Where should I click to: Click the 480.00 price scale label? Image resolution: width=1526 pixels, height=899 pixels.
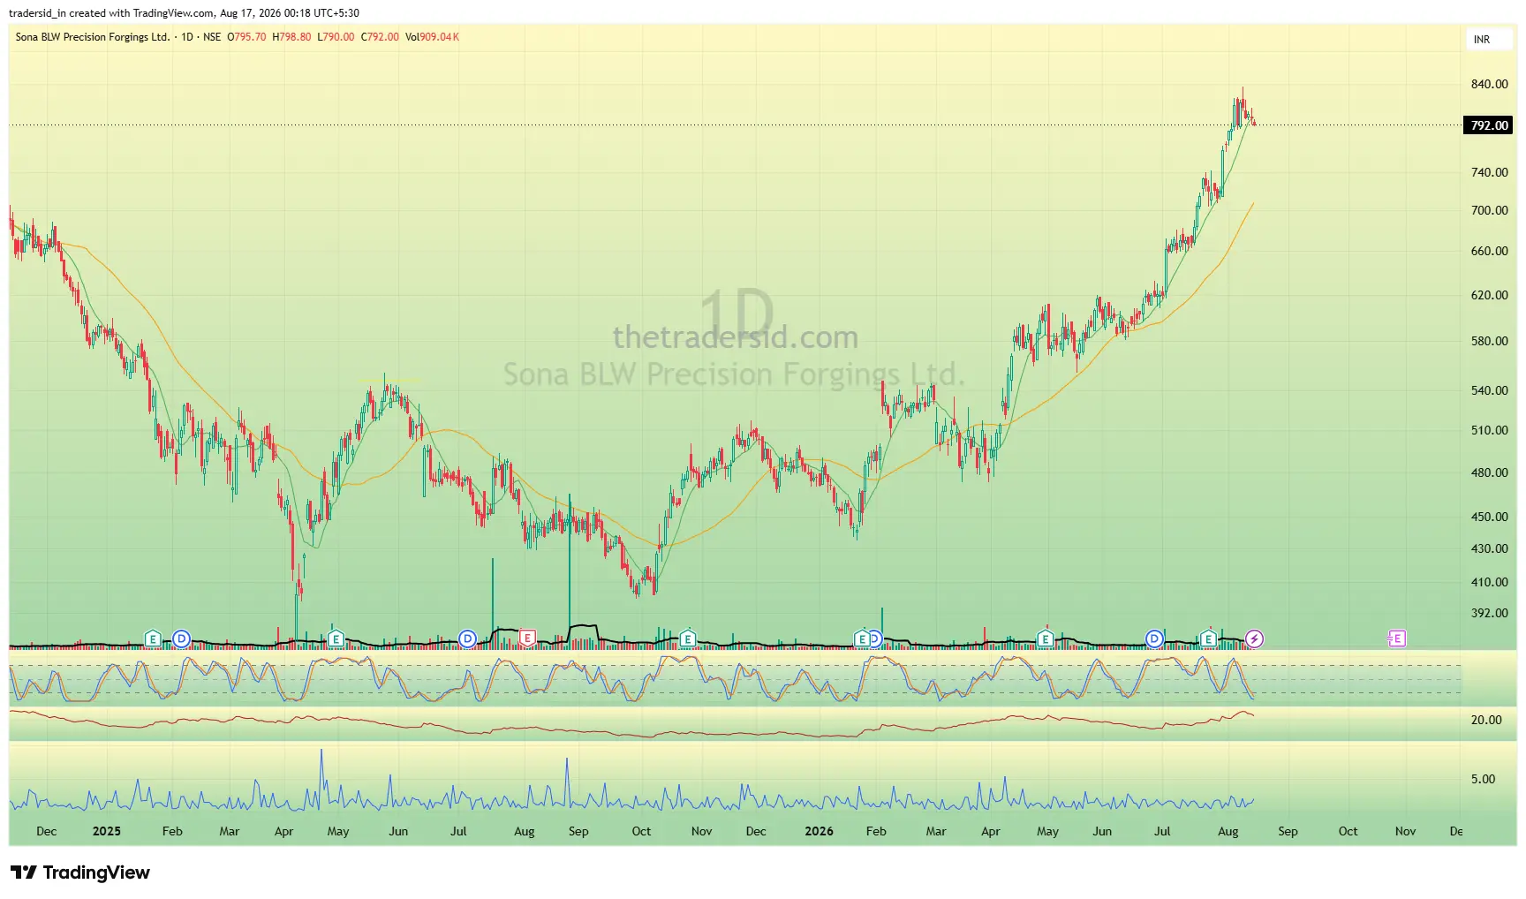[x=1489, y=472]
